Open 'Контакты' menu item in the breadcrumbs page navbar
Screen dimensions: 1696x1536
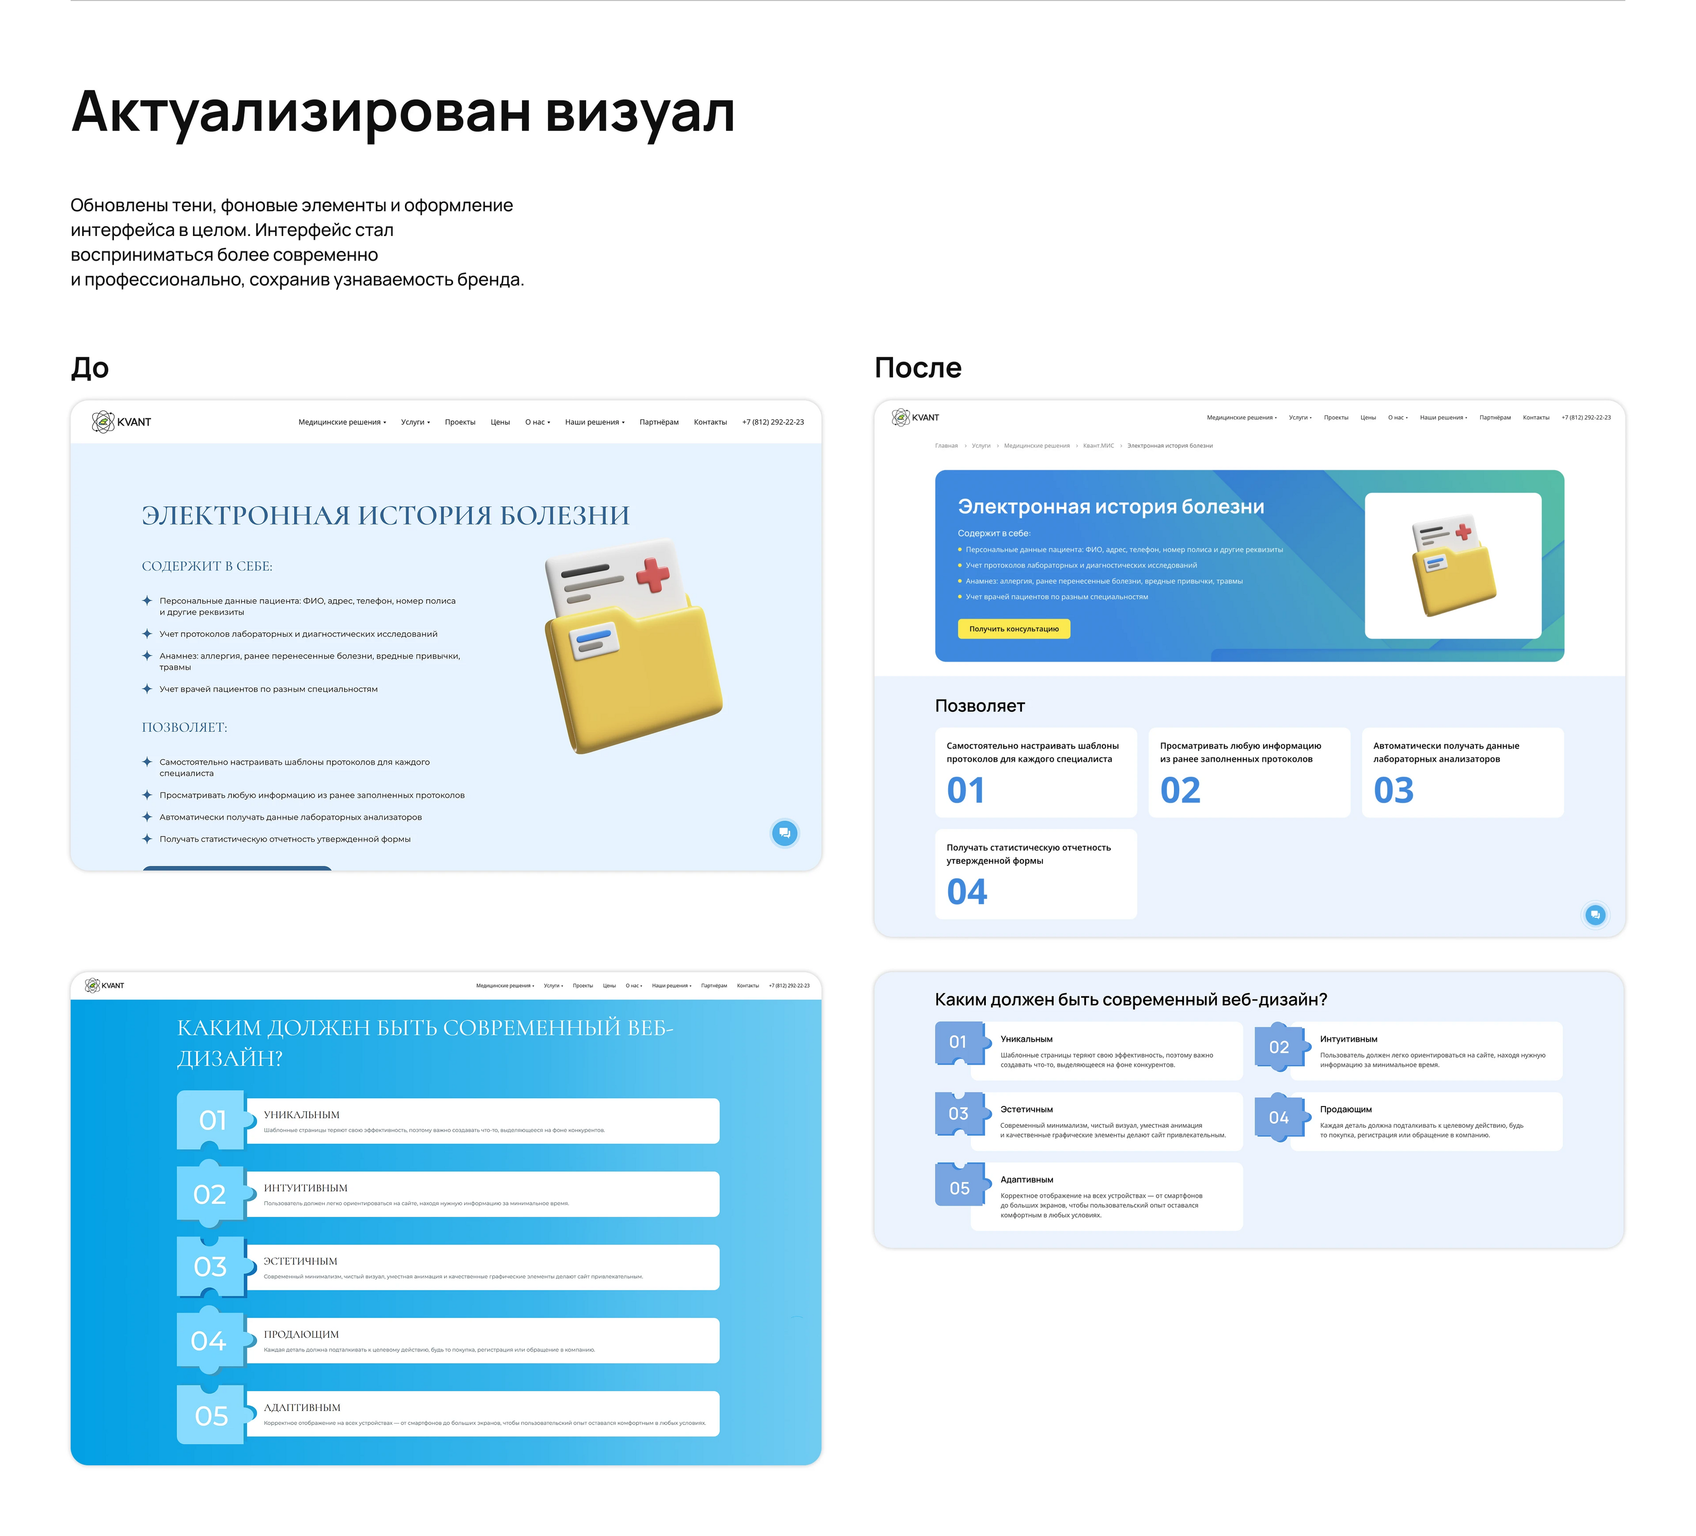click(1535, 417)
